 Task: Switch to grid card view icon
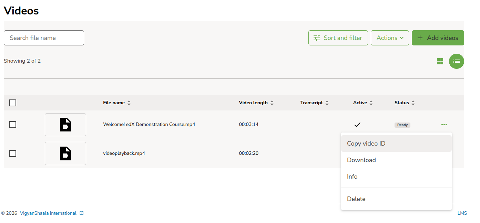440,61
